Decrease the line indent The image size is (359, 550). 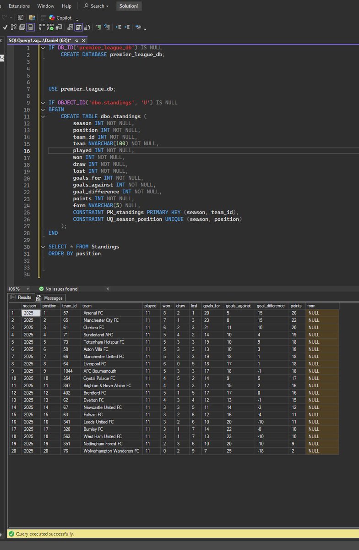[x=118, y=27]
